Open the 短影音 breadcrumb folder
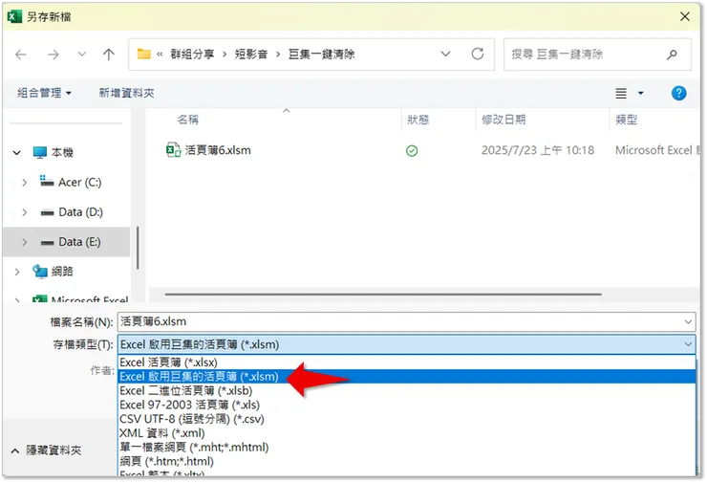 251,55
